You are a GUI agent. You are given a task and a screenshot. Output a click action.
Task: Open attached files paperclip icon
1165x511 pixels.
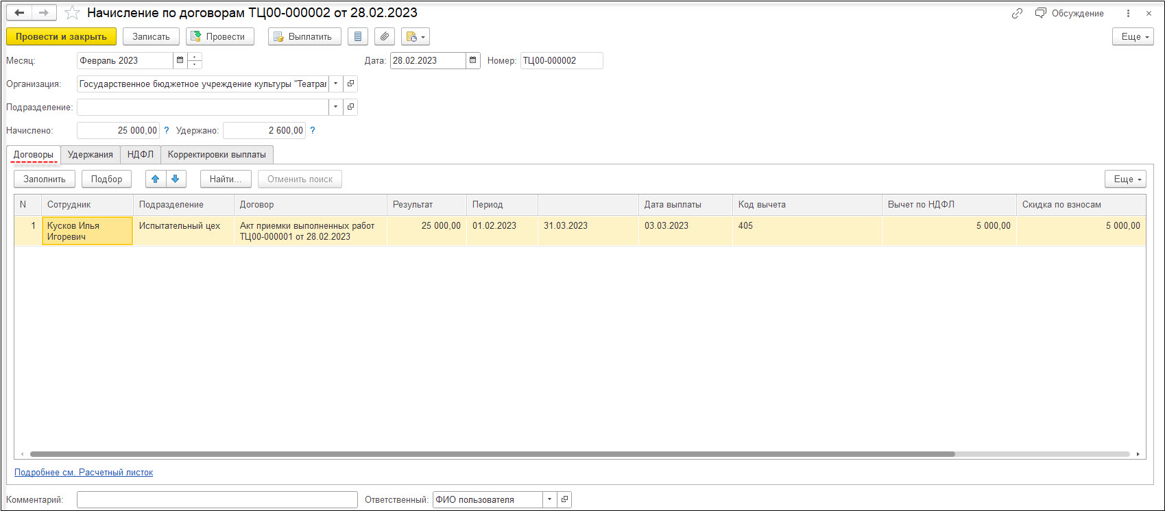pyautogui.click(x=385, y=36)
